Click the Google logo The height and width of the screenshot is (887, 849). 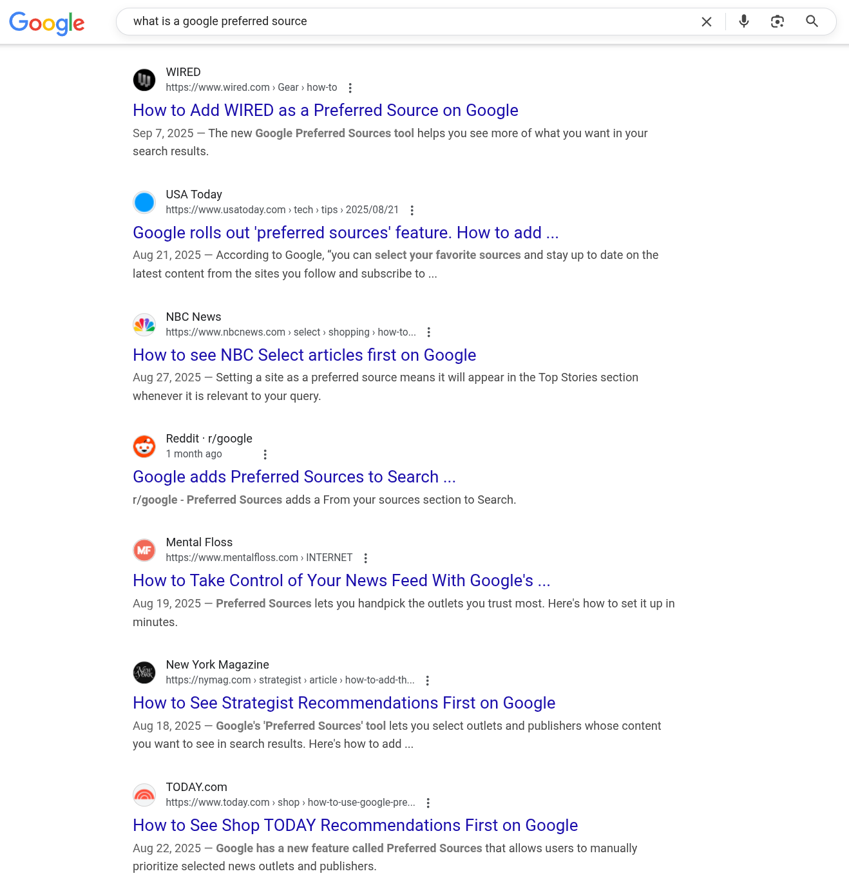(x=46, y=23)
